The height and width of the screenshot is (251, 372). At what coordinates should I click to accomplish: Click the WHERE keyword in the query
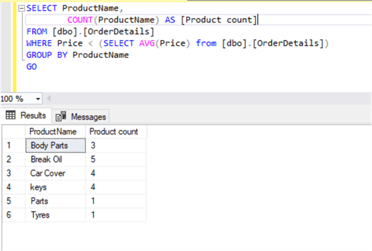click(x=39, y=43)
